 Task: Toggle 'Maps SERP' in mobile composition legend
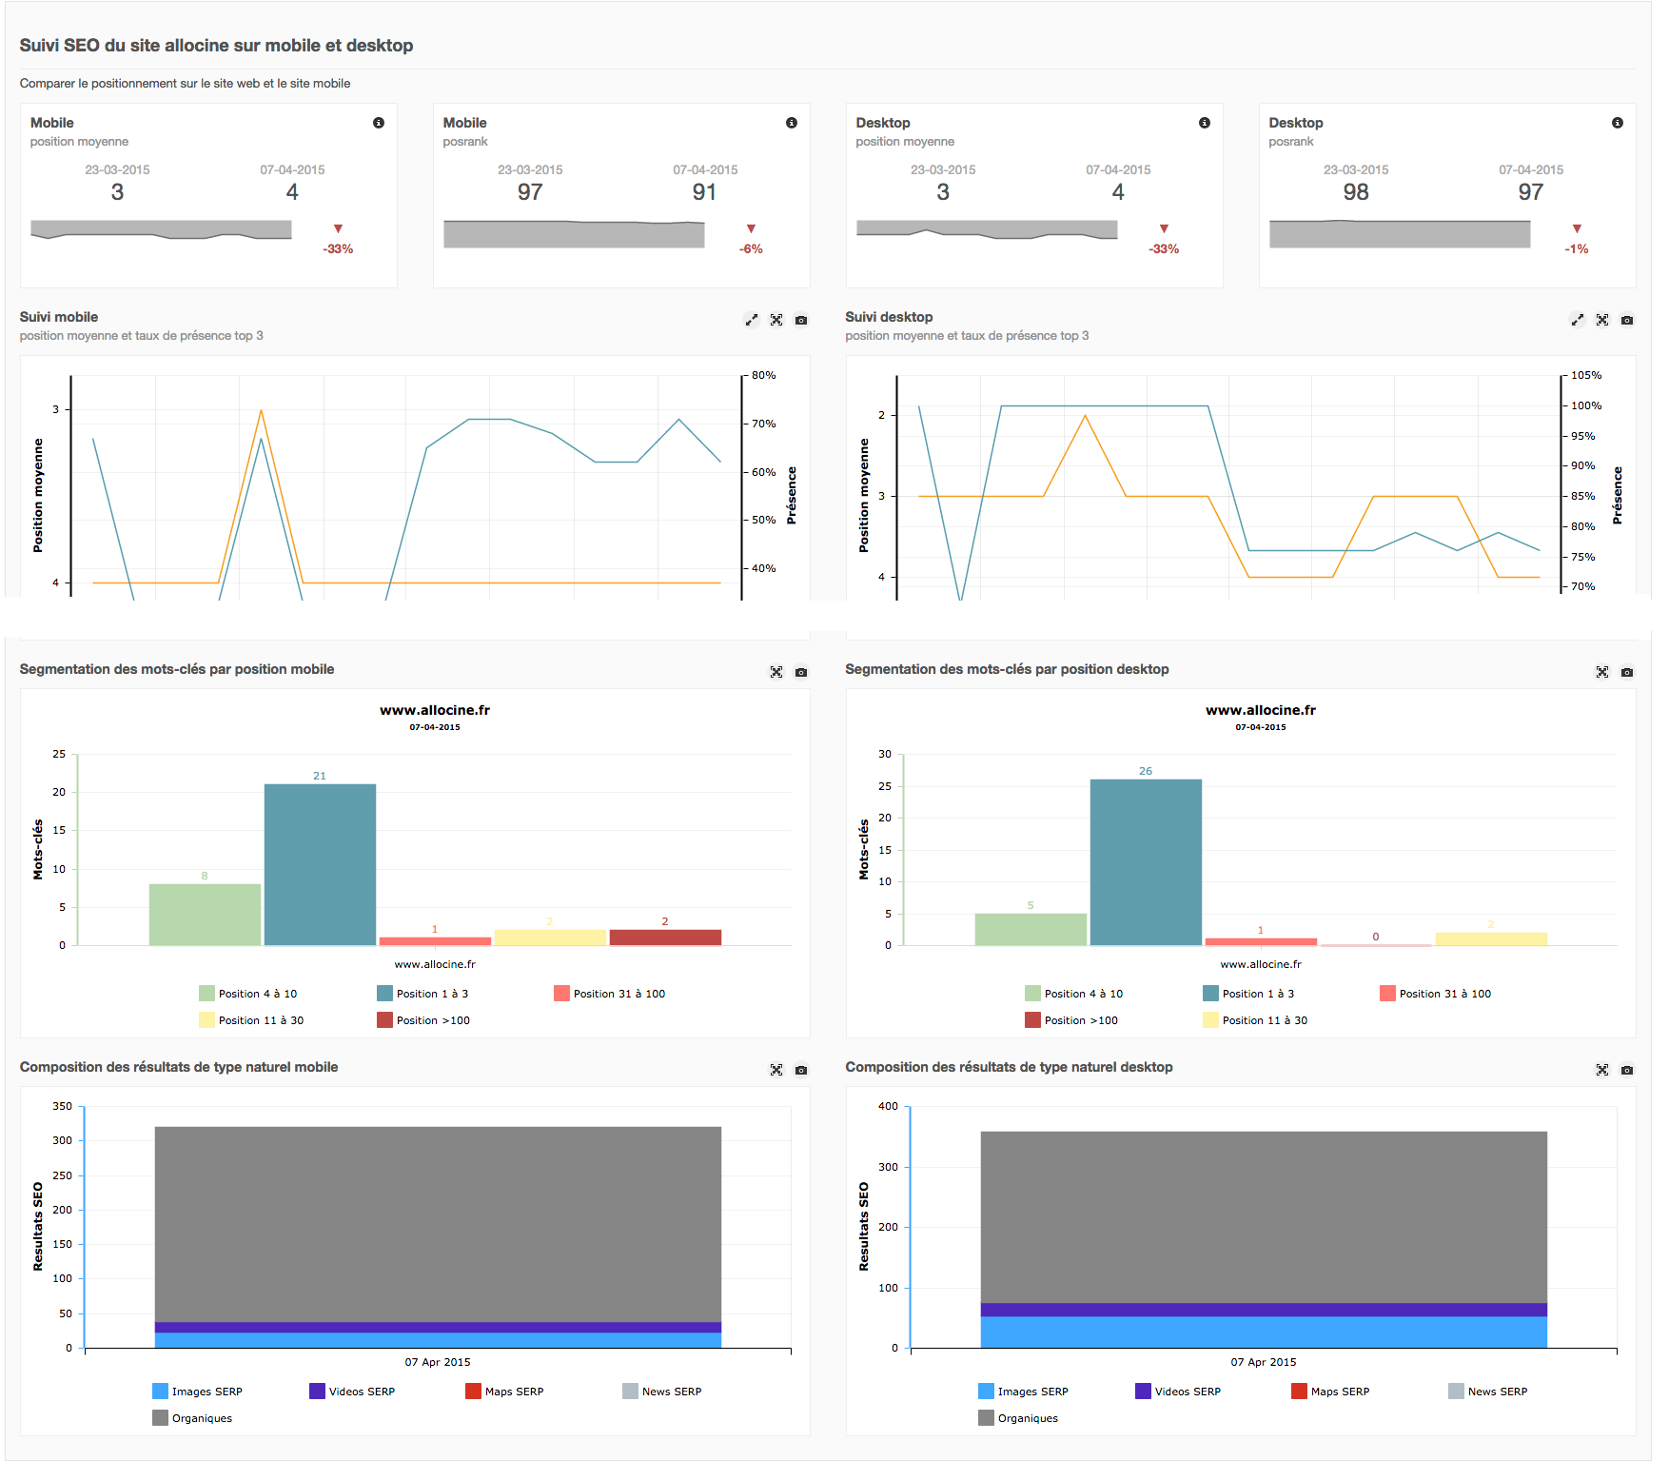pyautogui.click(x=504, y=1392)
